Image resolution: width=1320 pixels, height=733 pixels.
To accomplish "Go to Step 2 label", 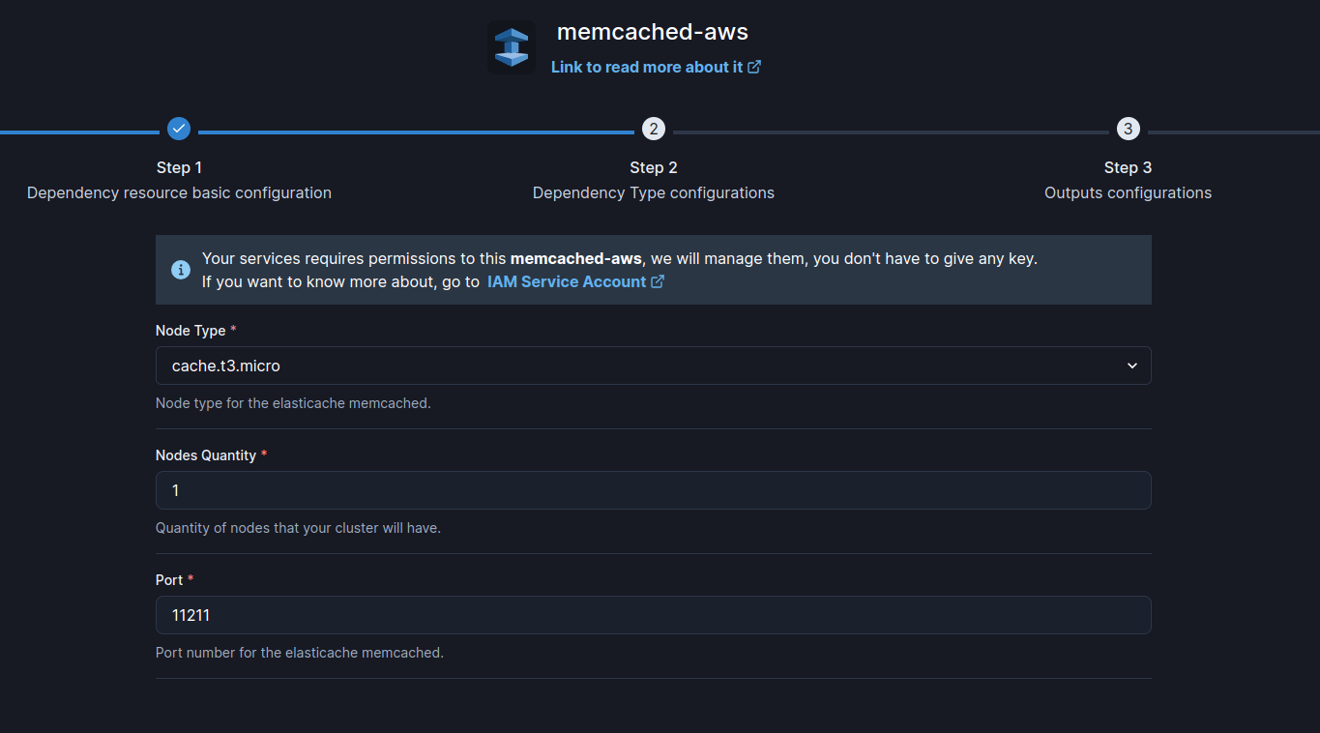I will 654,167.
